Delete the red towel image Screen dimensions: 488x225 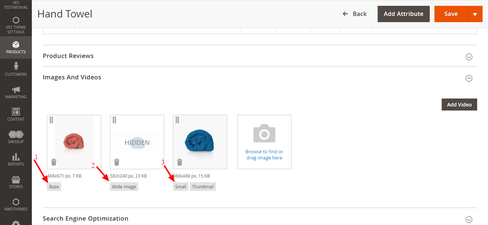[54, 162]
